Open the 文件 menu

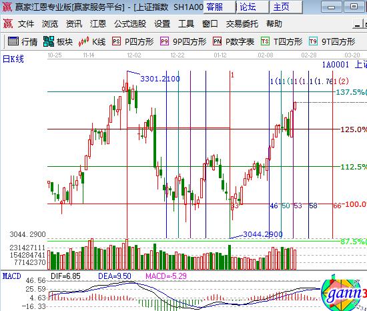[26, 24]
